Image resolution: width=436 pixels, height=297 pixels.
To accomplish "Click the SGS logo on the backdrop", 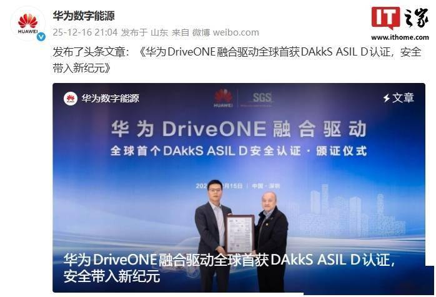I will (x=262, y=98).
